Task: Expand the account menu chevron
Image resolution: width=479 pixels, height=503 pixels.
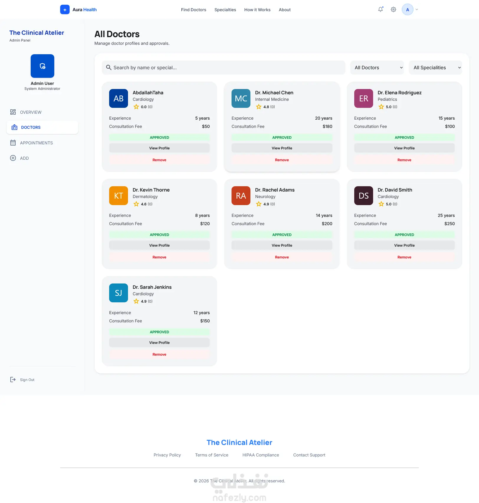Action: click(417, 9)
